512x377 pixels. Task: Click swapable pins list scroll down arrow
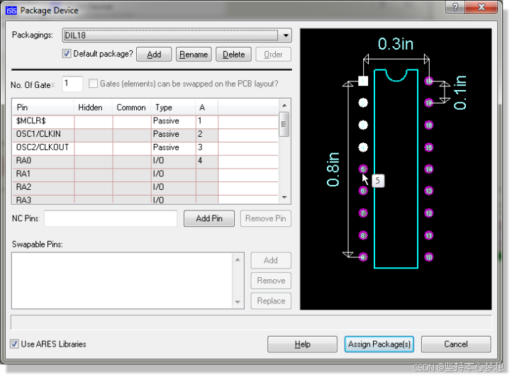point(238,302)
